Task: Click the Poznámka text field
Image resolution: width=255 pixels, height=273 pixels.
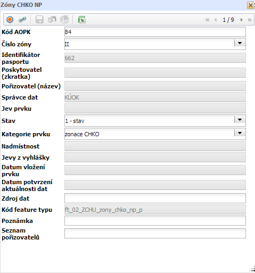Action: pos(155,221)
